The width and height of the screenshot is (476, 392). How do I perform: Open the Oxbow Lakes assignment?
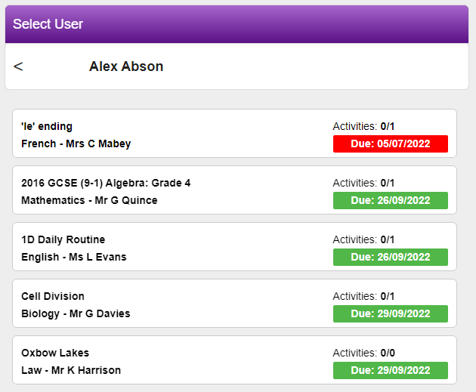point(234,360)
